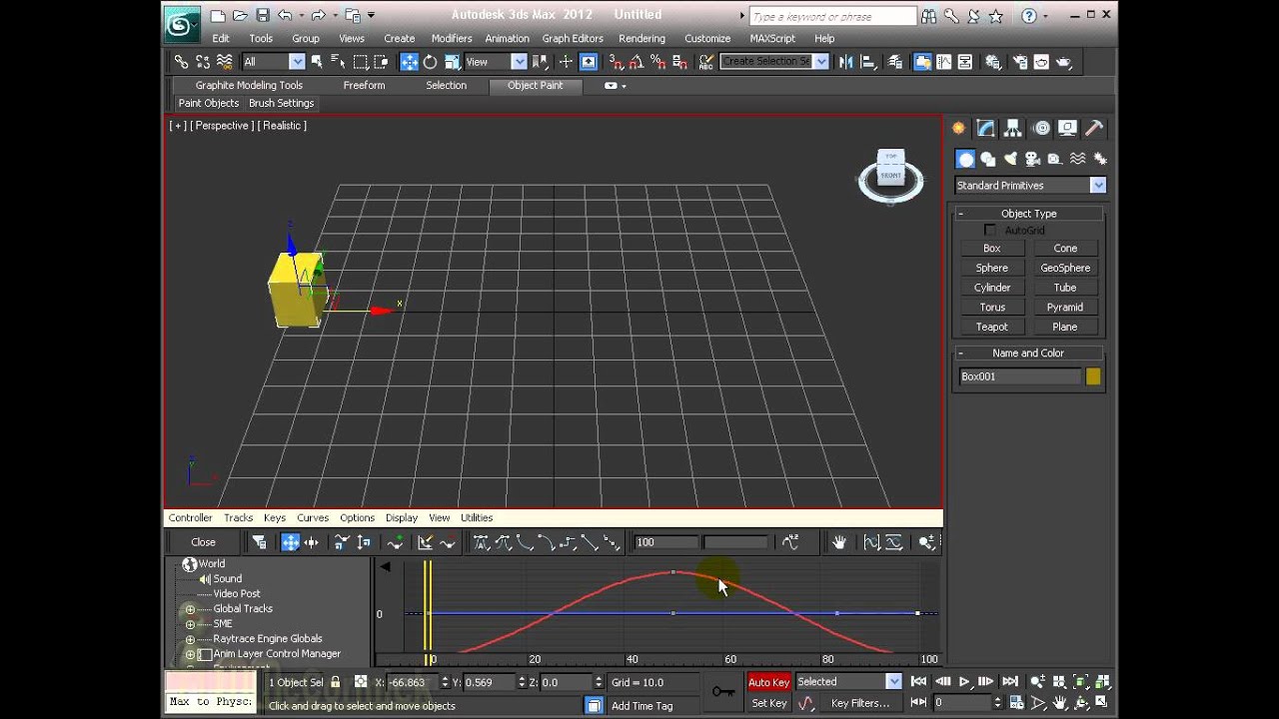1279x719 pixels.
Task: Click the Sphere primitive button
Action: point(992,268)
